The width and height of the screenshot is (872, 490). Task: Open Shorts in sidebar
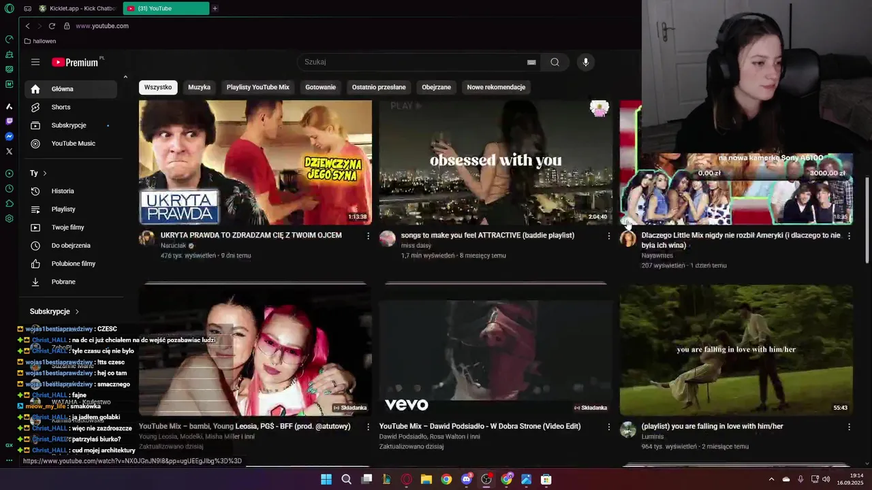71,108
